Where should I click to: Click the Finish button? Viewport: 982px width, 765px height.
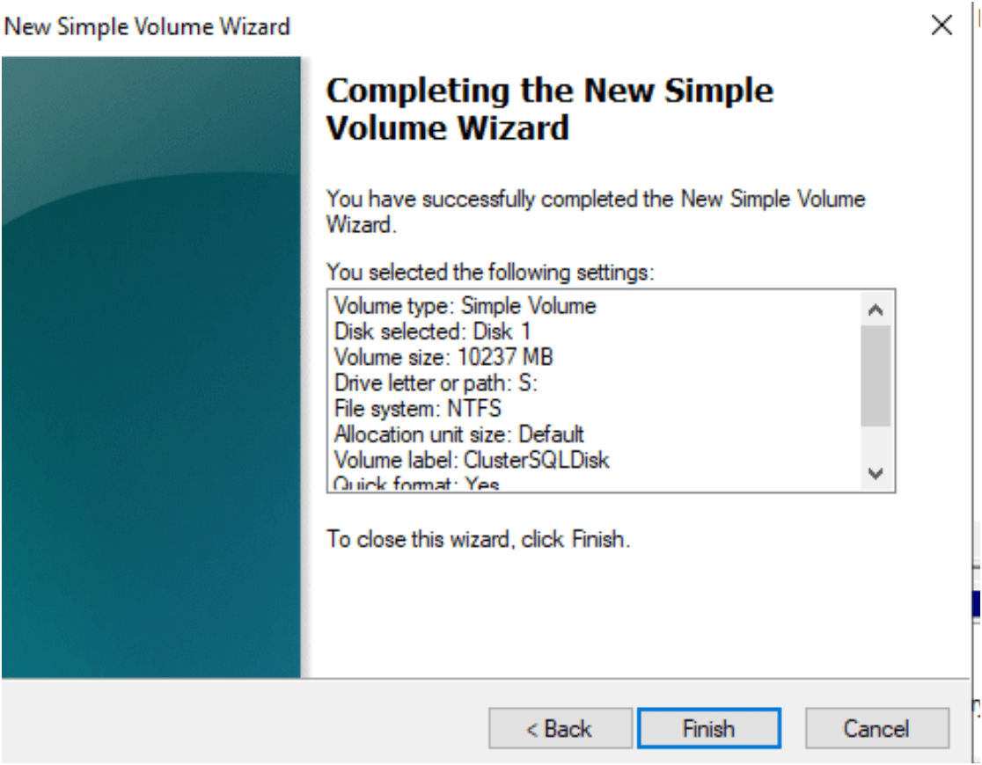tap(709, 728)
